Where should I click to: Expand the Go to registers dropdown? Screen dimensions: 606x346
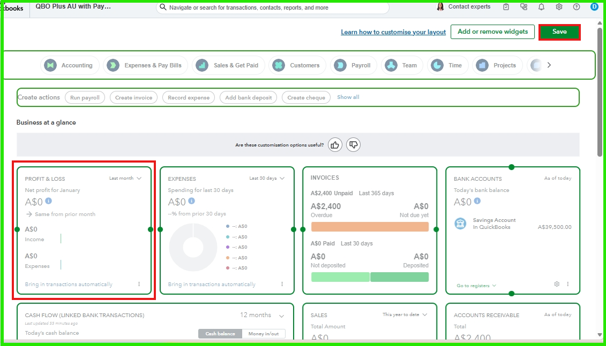(476, 286)
